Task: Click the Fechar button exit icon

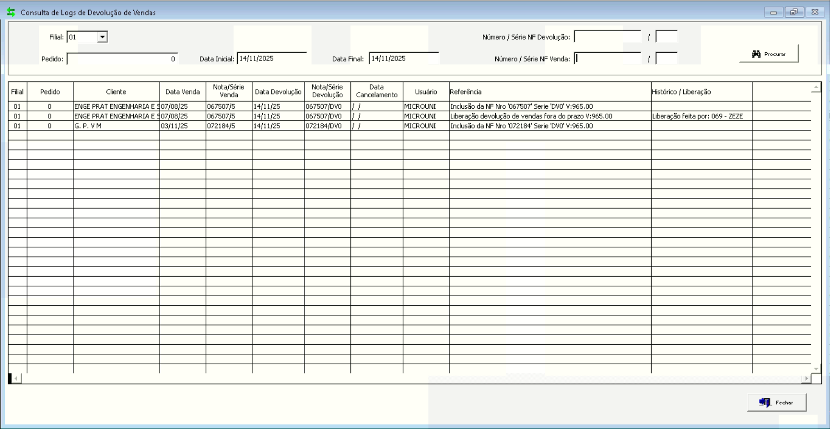Action: coord(764,403)
